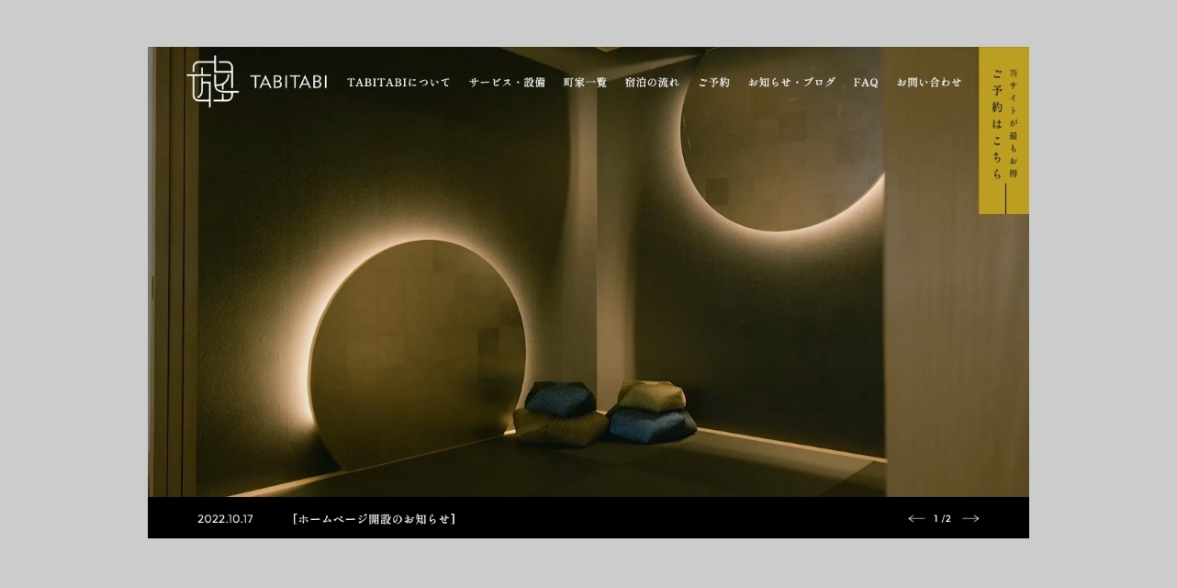The height and width of the screenshot is (588, 1177).
Task: Click the stacked cushions in the hero image
Action: pos(606,412)
